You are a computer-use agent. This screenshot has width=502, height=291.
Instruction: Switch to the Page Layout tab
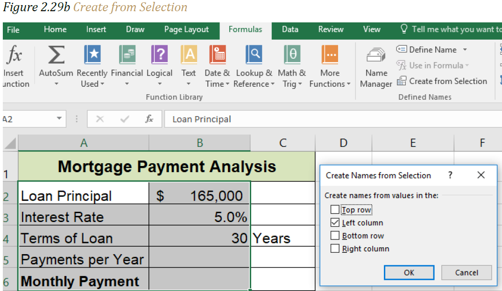click(186, 29)
